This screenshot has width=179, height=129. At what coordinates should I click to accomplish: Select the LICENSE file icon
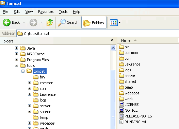pyautogui.click(x=121, y=104)
